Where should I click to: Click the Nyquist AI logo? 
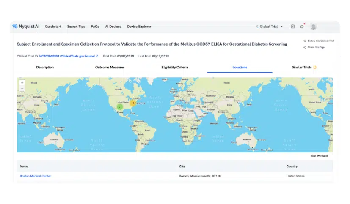click(26, 27)
